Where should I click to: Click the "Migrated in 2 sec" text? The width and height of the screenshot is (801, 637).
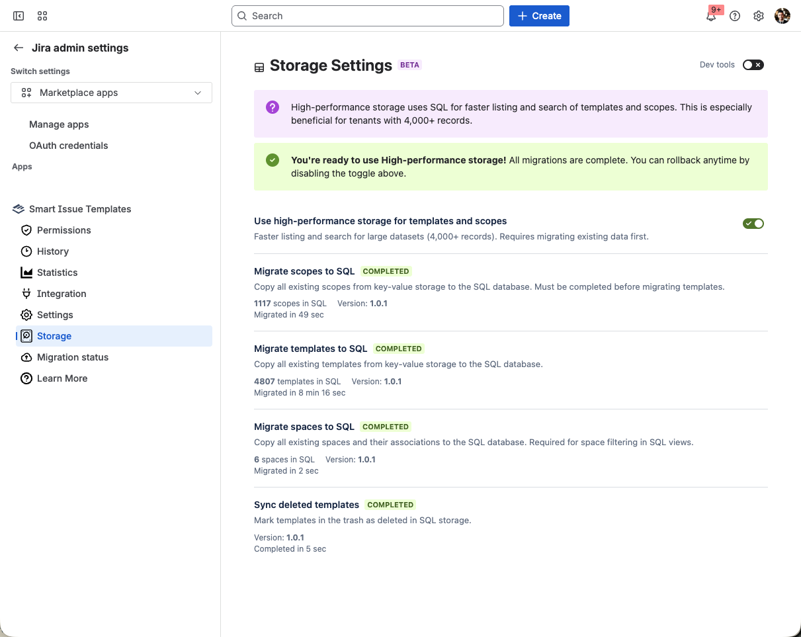286,471
